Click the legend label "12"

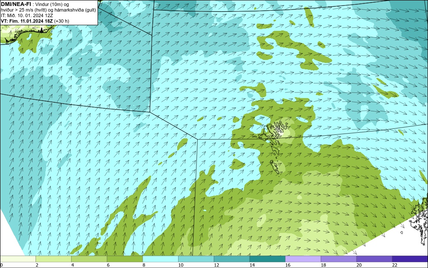pos(217,265)
